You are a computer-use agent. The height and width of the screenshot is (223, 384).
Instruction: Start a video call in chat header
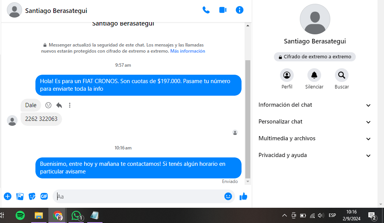pyautogui.click(x=223, y=10)
